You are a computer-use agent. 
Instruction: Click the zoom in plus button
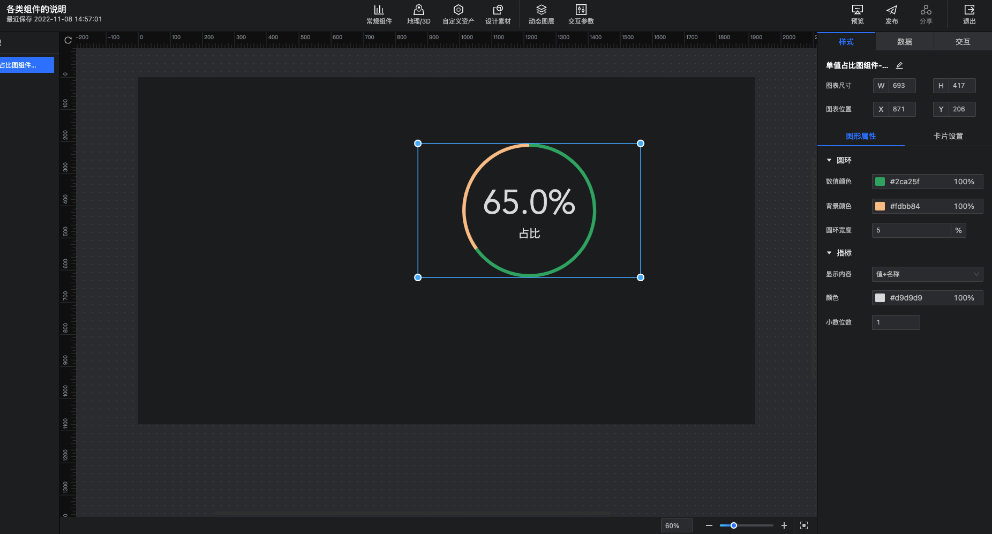pyautogui.click(x=784, y=525)
